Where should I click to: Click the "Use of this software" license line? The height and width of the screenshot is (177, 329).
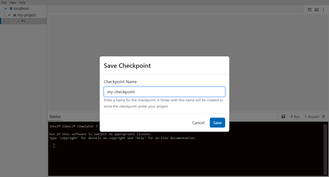[x=100, y=134]
